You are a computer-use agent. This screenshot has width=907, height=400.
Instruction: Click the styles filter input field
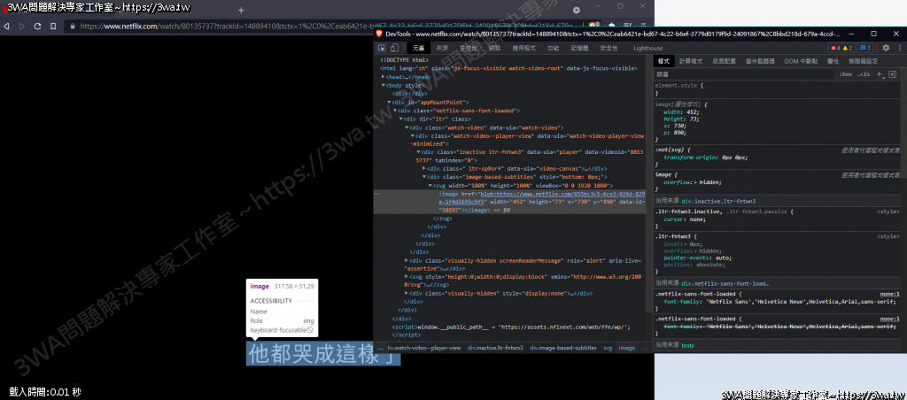click(744, 74)
